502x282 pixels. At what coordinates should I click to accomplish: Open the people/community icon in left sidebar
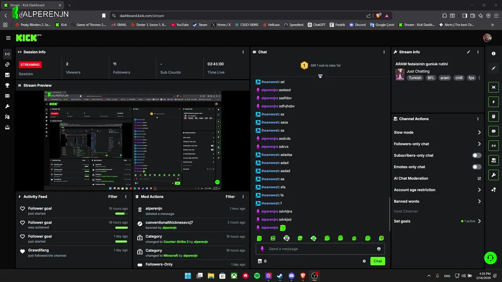point(7,117)
